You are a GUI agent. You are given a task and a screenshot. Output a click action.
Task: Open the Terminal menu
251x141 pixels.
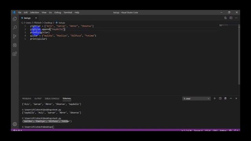tap(68, 13)
